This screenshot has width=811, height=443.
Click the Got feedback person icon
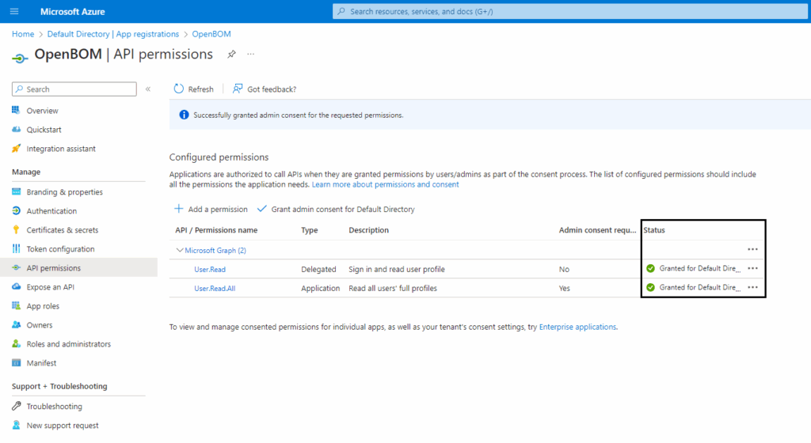tap(238, 89)
